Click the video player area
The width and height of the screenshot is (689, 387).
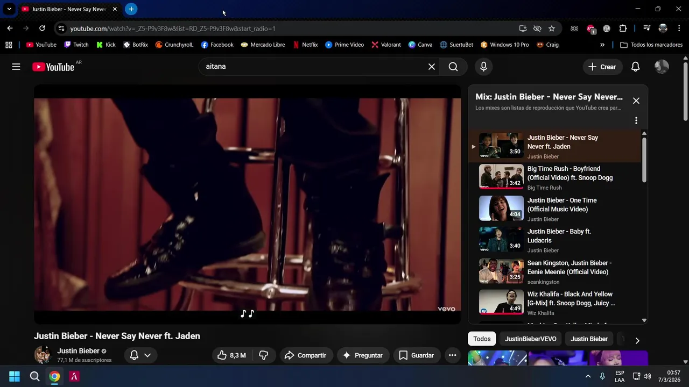(247, 204)
